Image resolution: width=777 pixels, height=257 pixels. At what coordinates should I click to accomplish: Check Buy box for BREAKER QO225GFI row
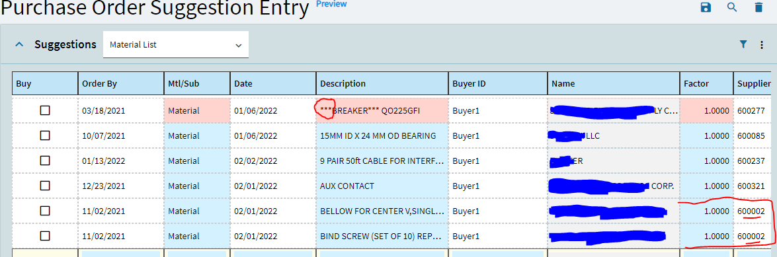pos(45,111)
